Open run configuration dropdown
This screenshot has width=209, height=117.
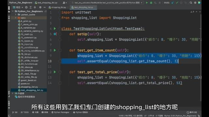point(107,3)
